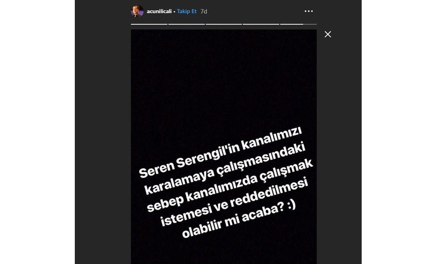Click the line 'istemesi ve reddedilmesi'
The height and width of the screenshot is (264, 440).
234,202
